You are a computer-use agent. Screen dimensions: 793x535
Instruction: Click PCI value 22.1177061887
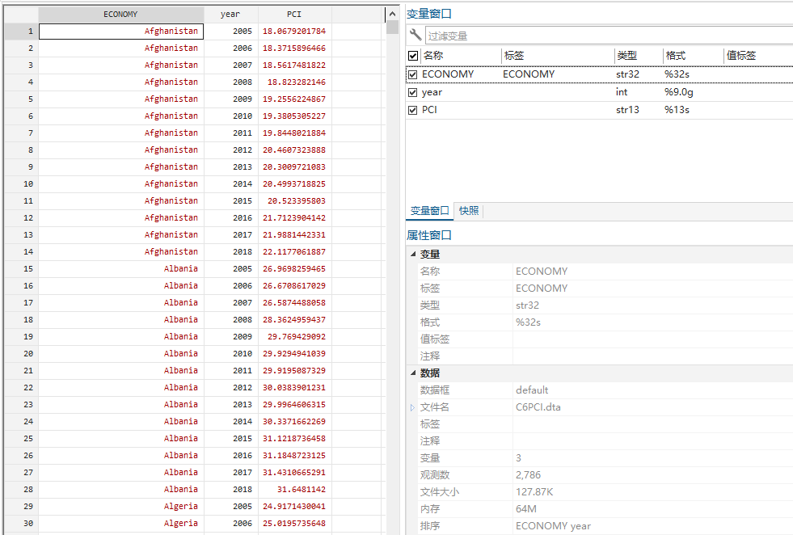pyautogui.click(x=294, y=252)
